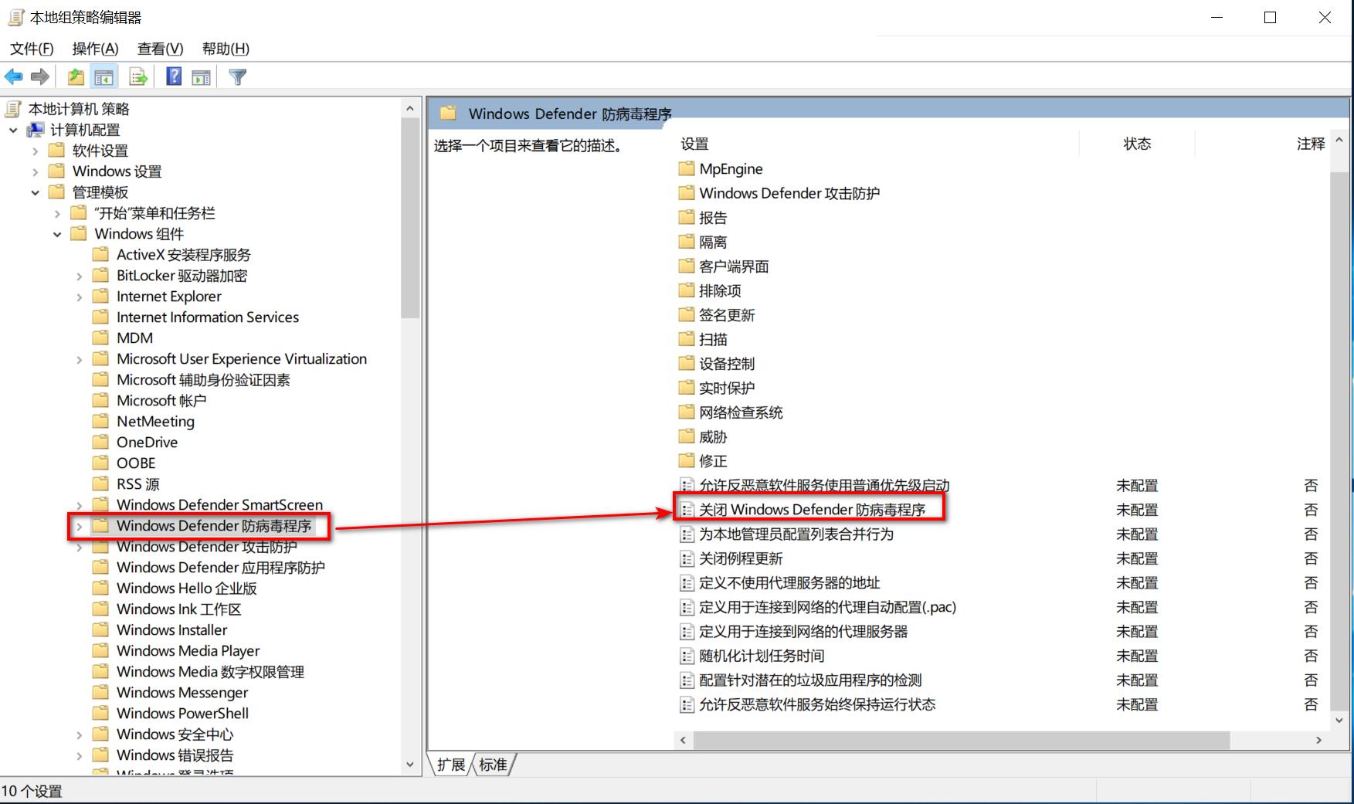This screenshot has height=804, width=1354.
Task: Expand the 软件设置 tree node
Action: [x=35, y=151]
